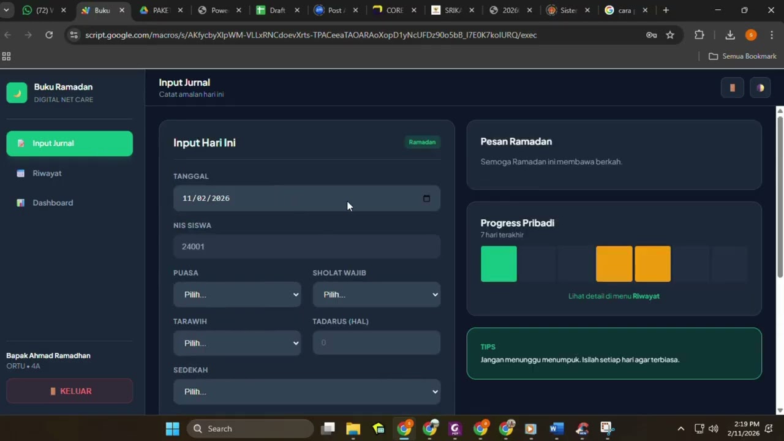784x441 pixels.
Task: Switch to the Draft spreadsheet tab
Action: pos(279,10)
